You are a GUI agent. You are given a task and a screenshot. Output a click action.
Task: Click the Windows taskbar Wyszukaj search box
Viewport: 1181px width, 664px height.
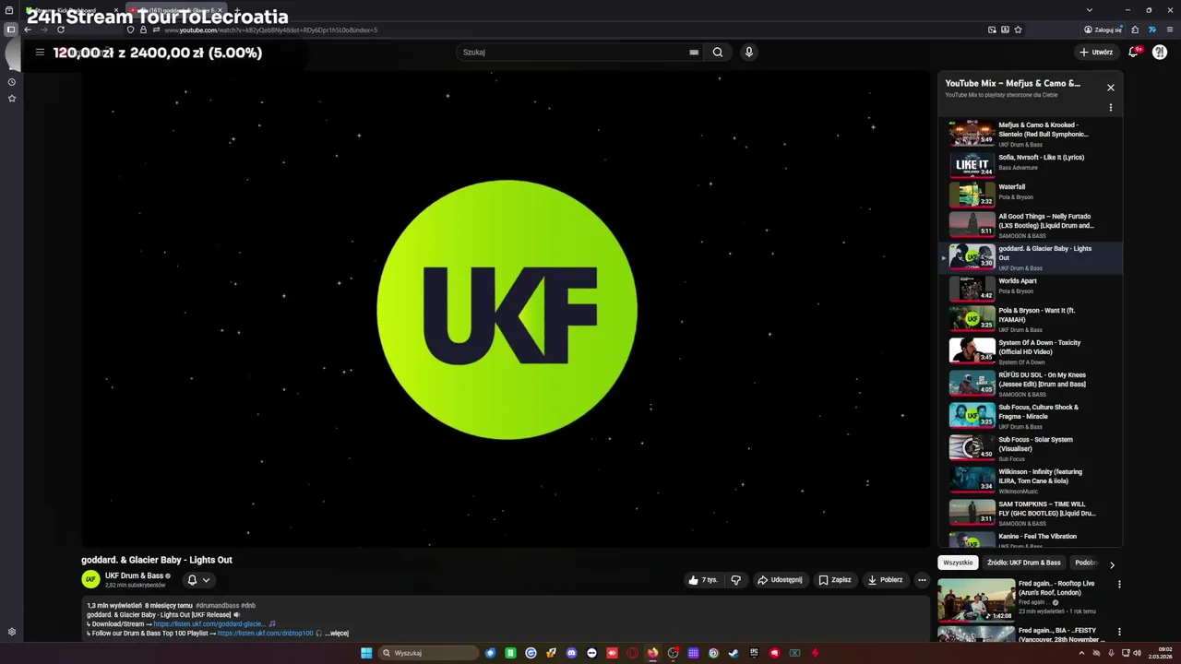point(428,653)
